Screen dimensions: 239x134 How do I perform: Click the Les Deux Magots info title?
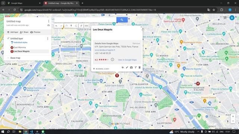coord(103,30)
